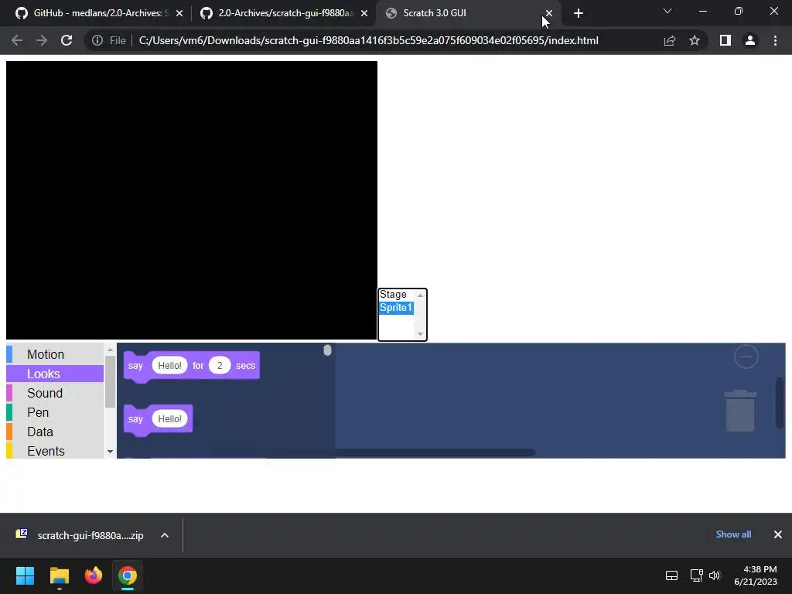792x594 pixels.
Task: Click the block flyout vertical scrollbar handle
Action: pyautogui.click(x=327, y=350)
